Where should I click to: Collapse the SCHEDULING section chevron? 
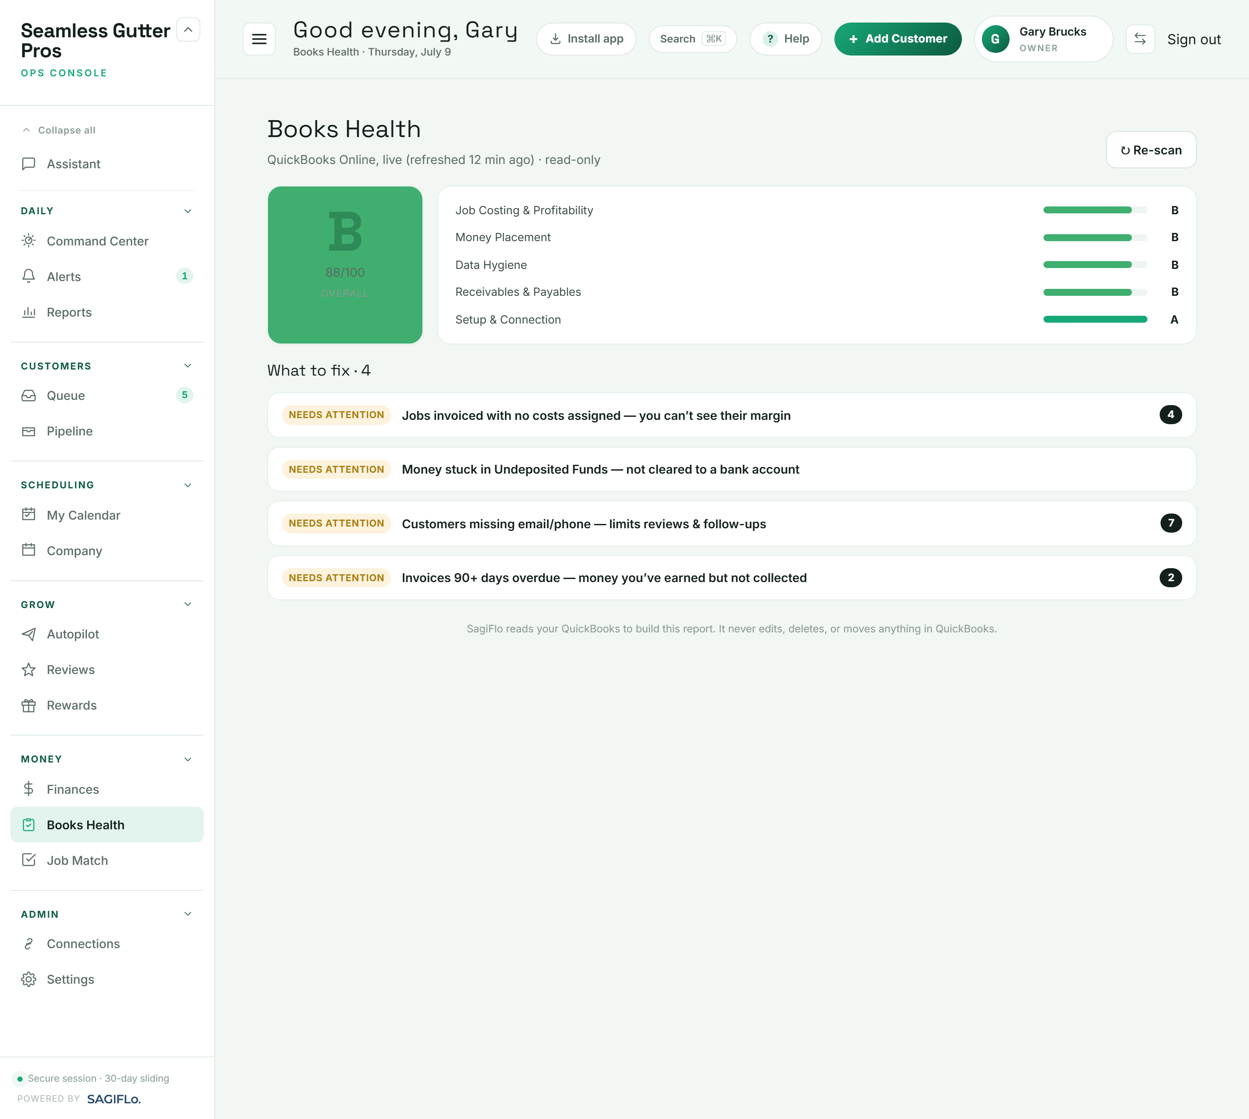[x=188, y=485]
